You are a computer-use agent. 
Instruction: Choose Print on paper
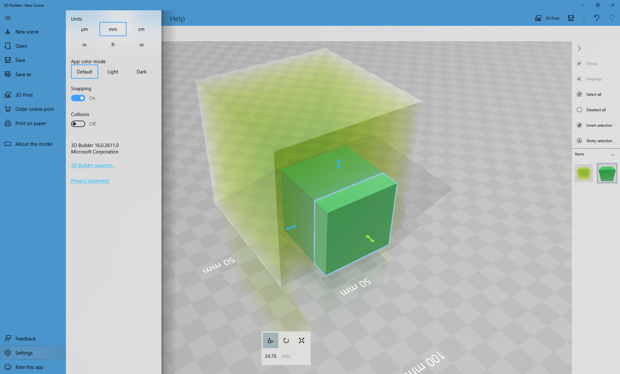(x=33, y=123)
